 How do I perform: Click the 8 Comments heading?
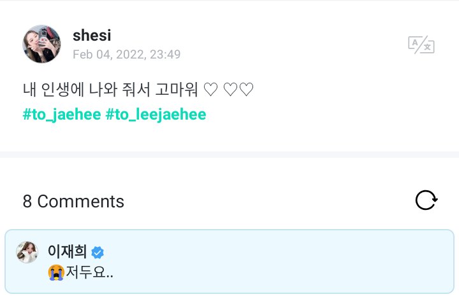coord(73,201)
